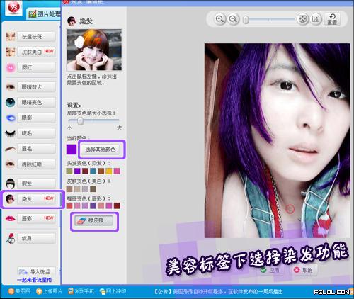354x299 pixels.
Task: Pick the purple hair color swatch
Action: (x=77, y=171)
